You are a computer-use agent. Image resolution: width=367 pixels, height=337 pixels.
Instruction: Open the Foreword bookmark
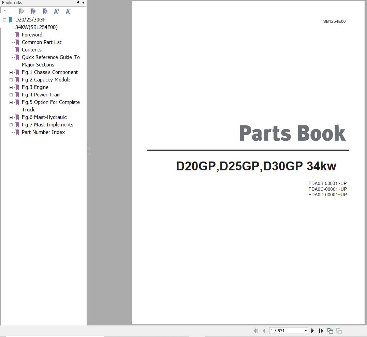pos(32,35)
